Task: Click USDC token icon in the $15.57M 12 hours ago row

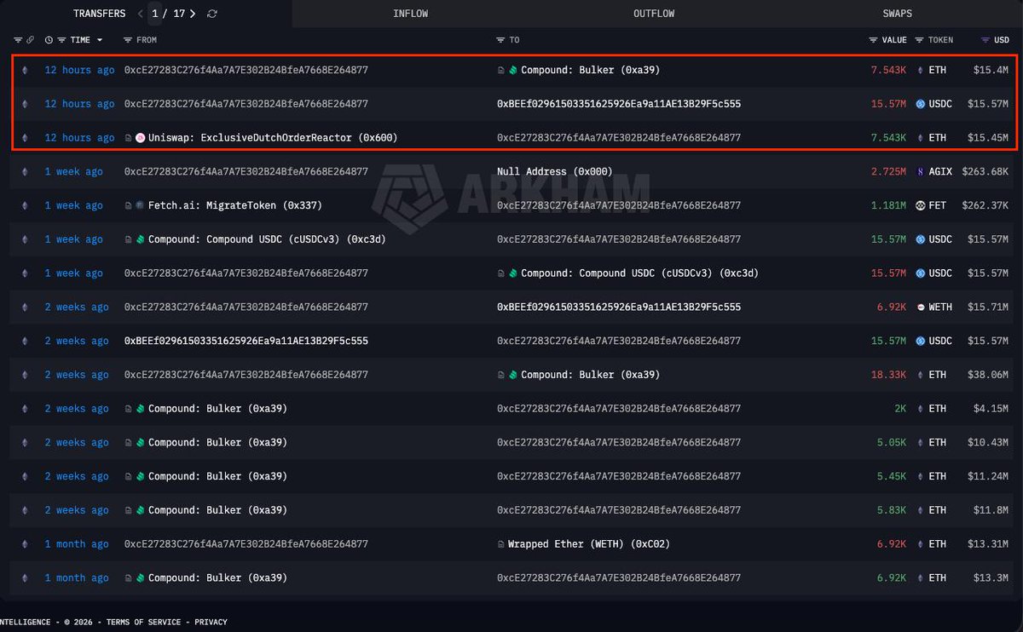Action: click(x=921, y=104)
